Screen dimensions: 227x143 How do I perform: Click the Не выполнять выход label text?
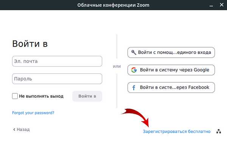[41, 96]
